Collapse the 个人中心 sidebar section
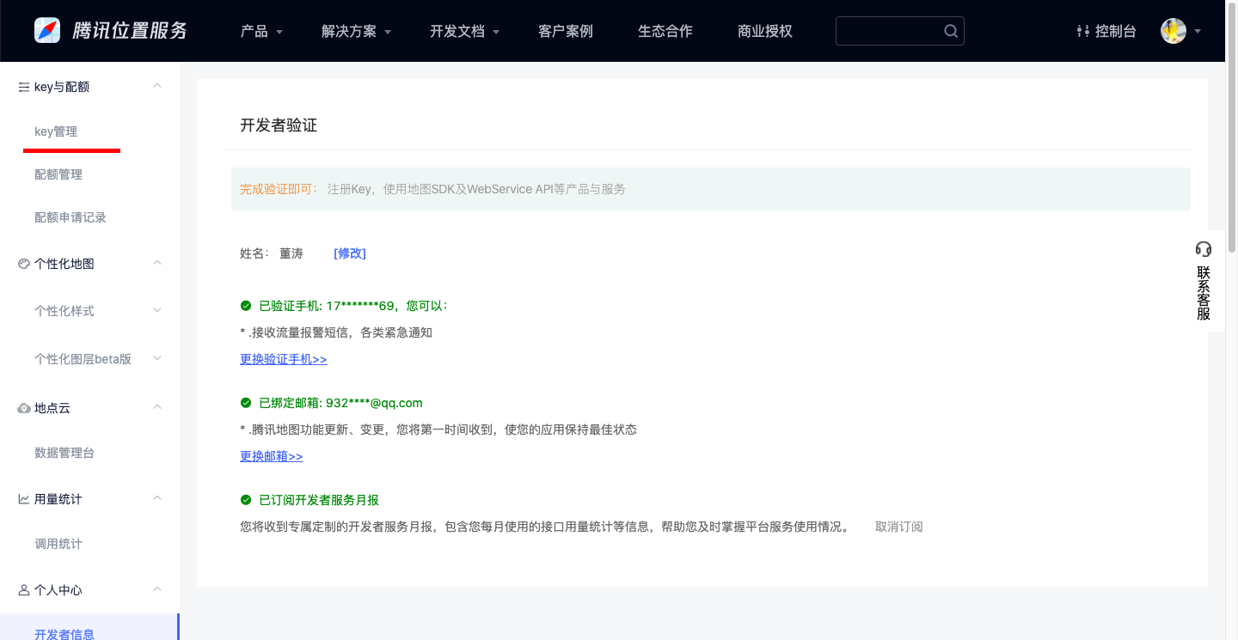 tap(157, 589)
